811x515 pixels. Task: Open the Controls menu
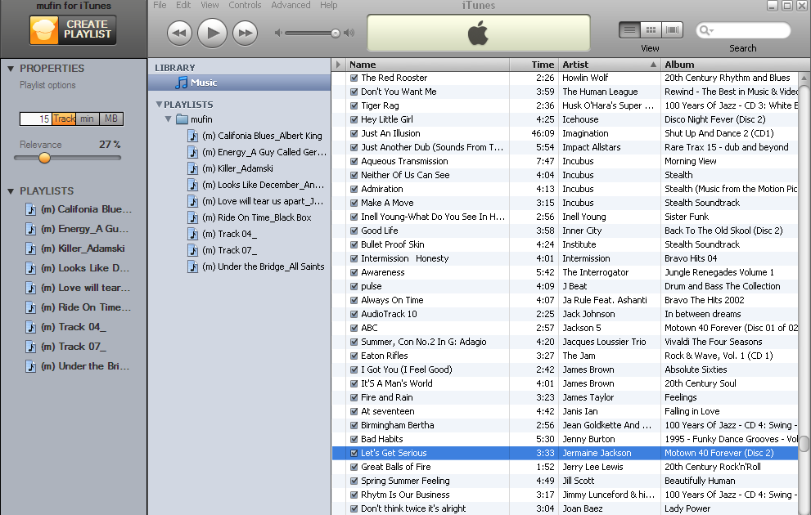(245, 5)
